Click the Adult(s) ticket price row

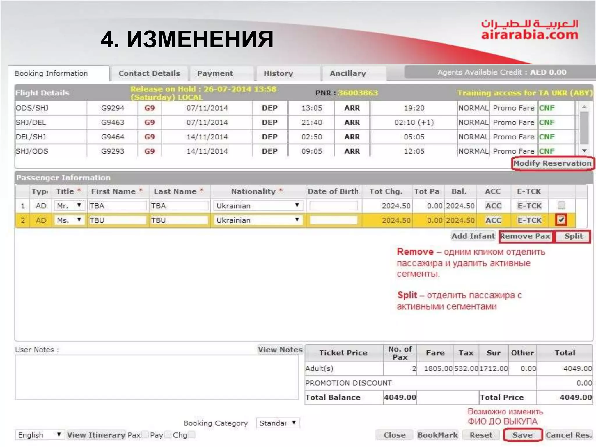(x=448, y=368)
